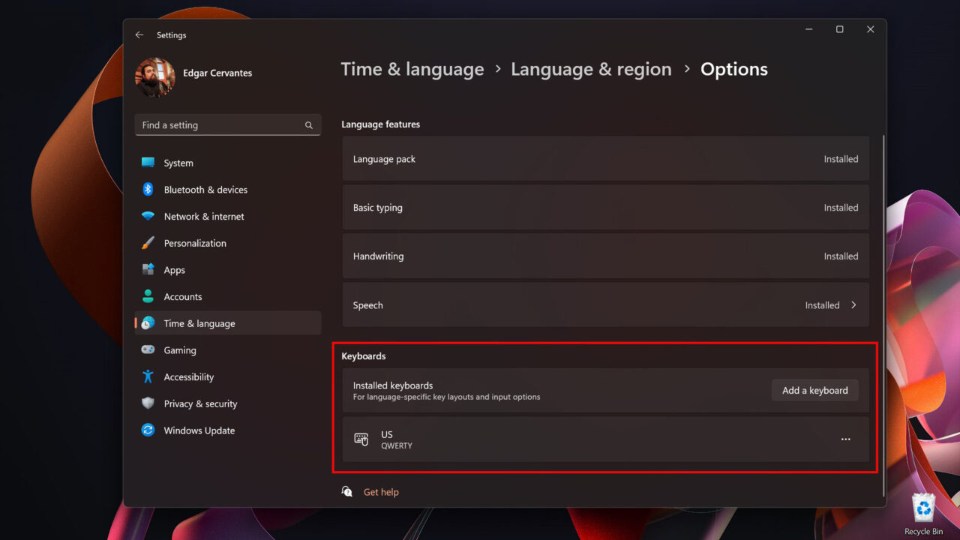
Task: Open the Get help link
Action: click(381, 492)
